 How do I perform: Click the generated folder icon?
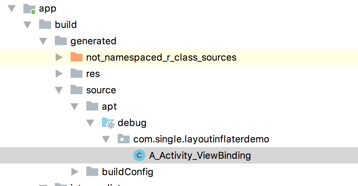coord(61,41)
